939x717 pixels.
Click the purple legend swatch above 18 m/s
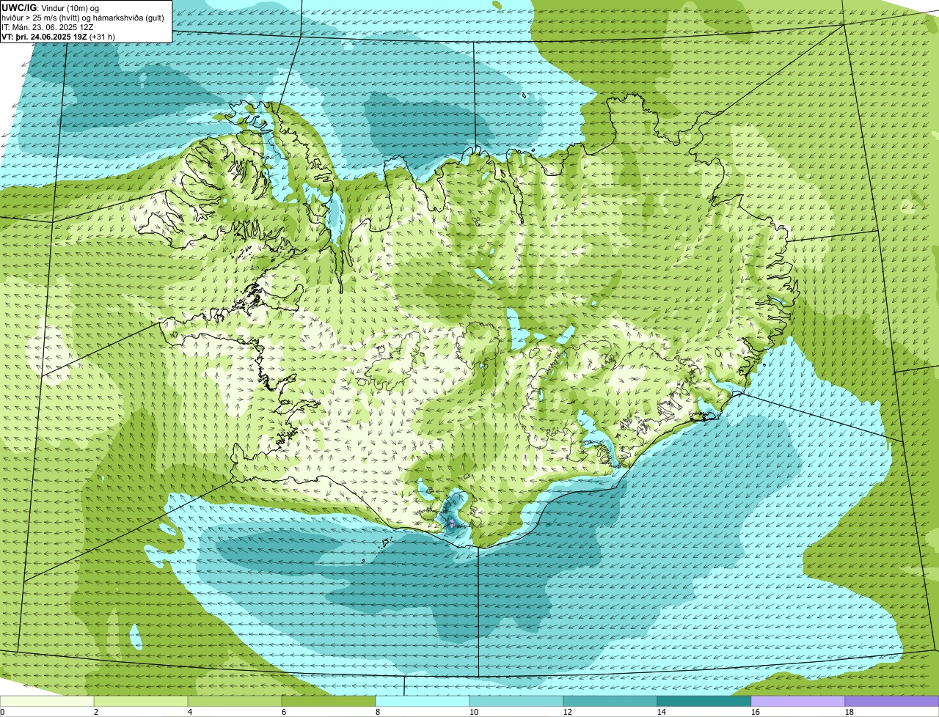coord(892,702)
